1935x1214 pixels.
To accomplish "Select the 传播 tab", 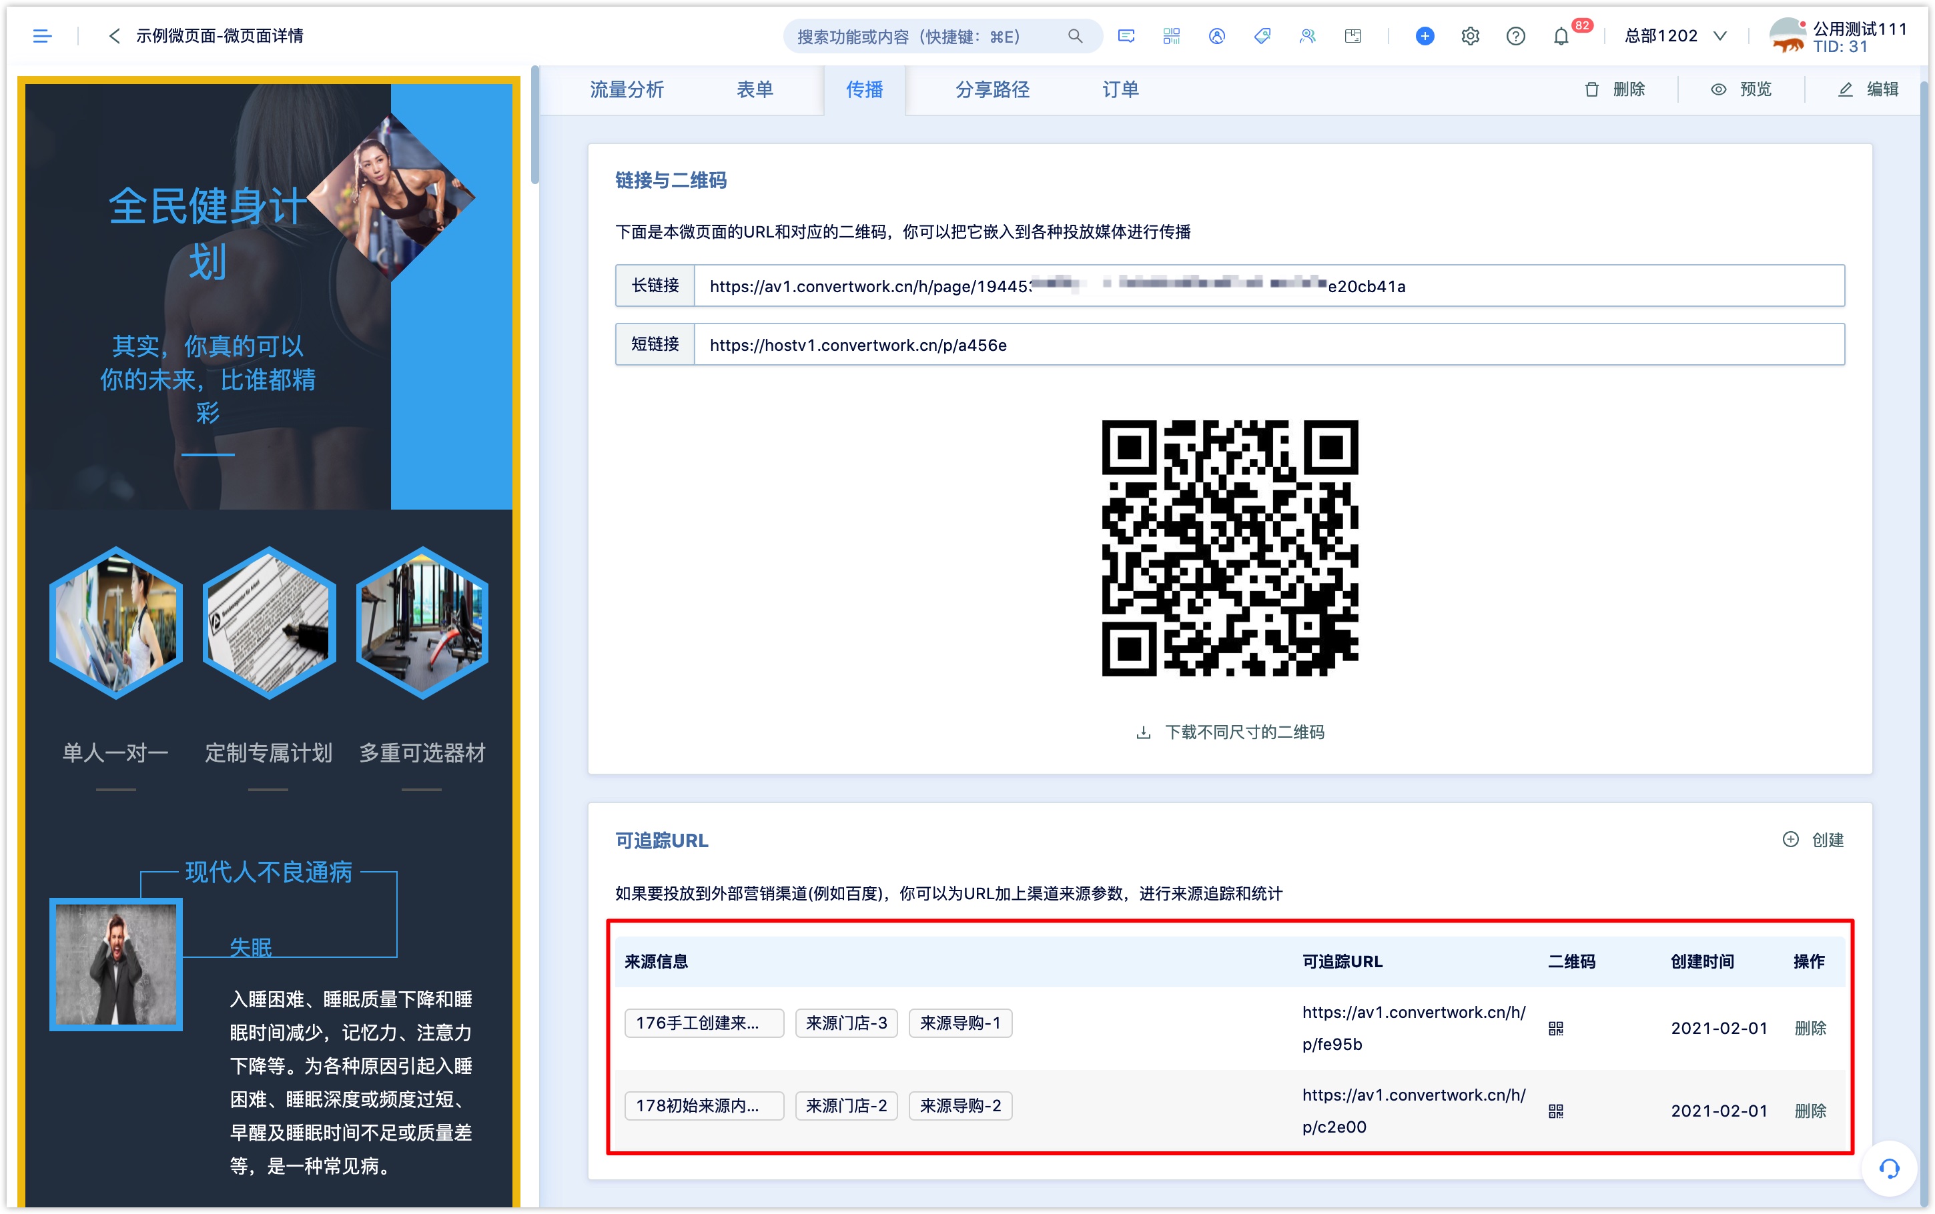I will click(864, 89).
